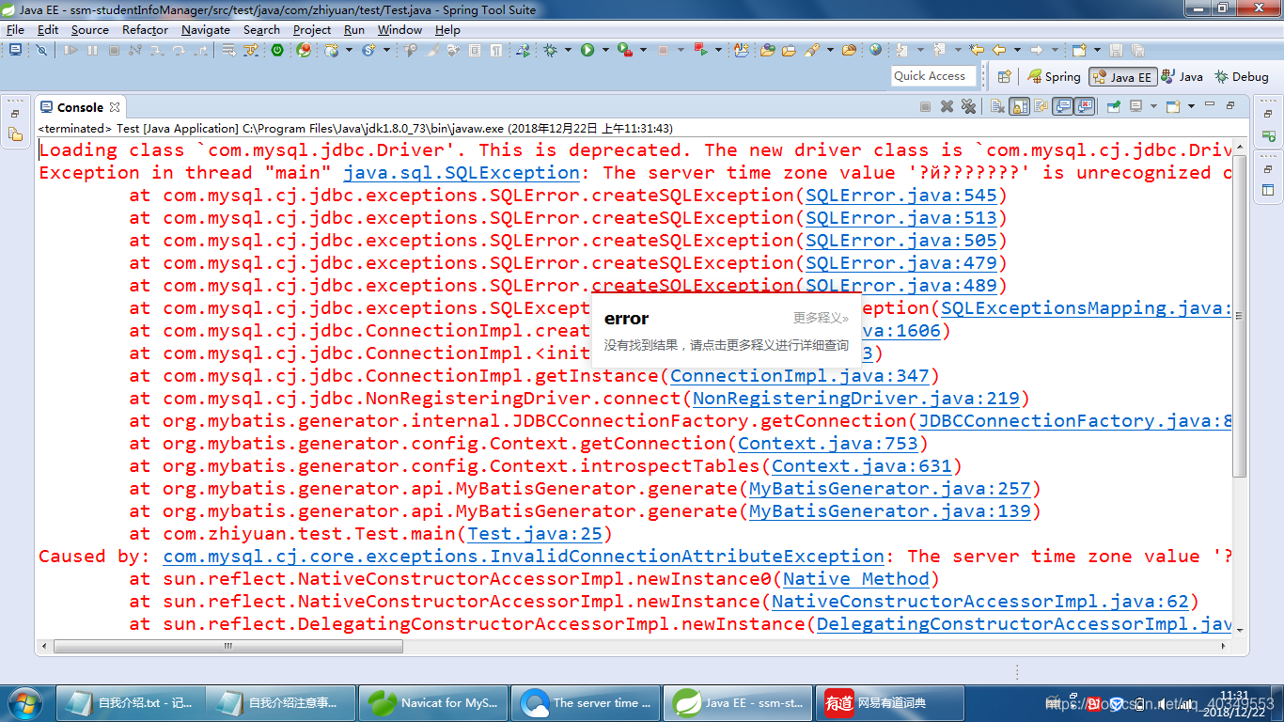
Task: Click the console horizontal scrollbar
Action: (x=229, y=646)
